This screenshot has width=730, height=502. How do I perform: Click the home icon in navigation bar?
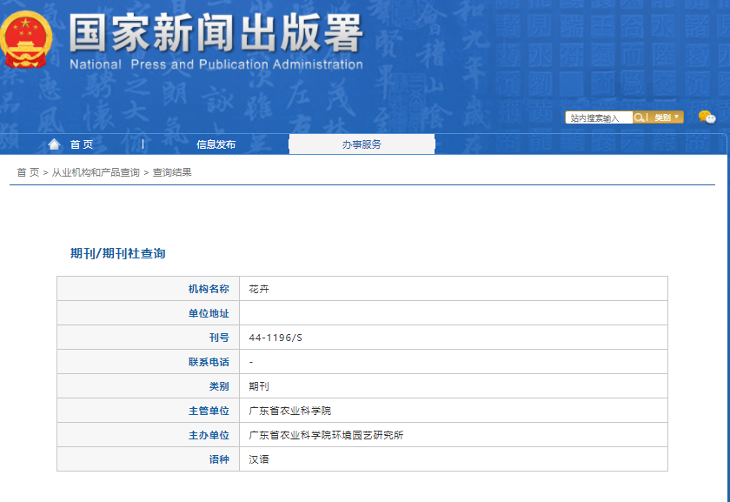pos(55,144)
